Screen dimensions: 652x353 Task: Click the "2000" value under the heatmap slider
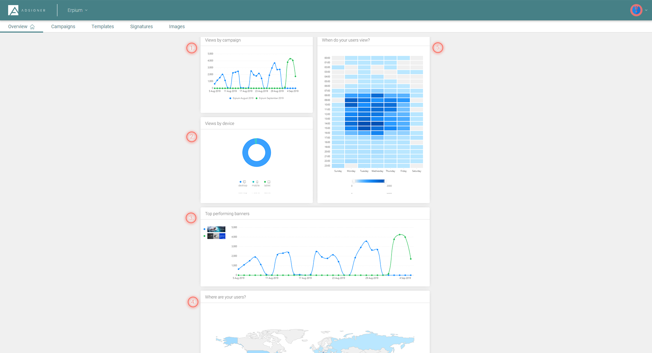coord(389,186)
